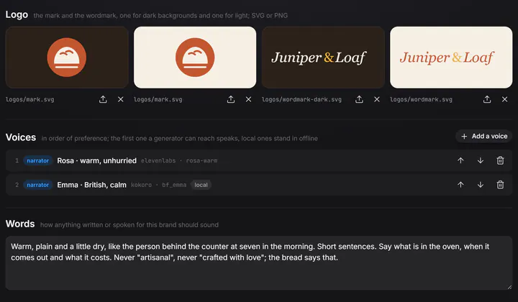Click the local badge on Emma's row
The image size is (518, 302).
point(201,185)
